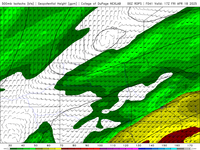
Task: Click the right arrow end of the color bar
Action: coord(193,149)
